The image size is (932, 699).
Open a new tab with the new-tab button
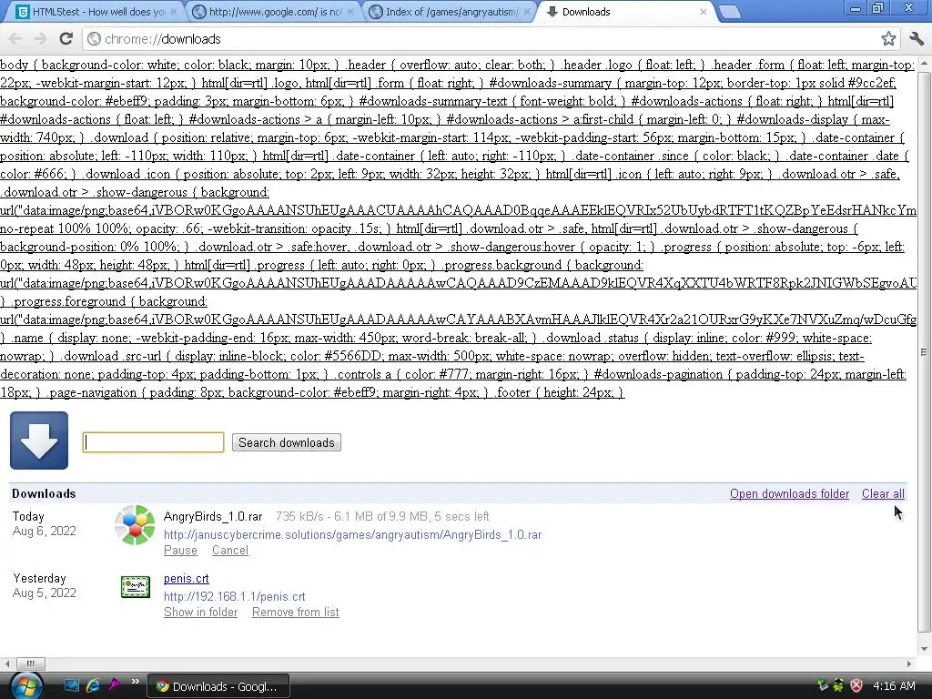729,12
